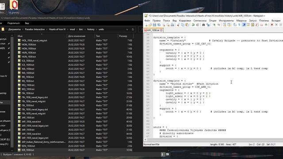
Task: Open the address bar history dropdown arrow
Action: [127, 30]
